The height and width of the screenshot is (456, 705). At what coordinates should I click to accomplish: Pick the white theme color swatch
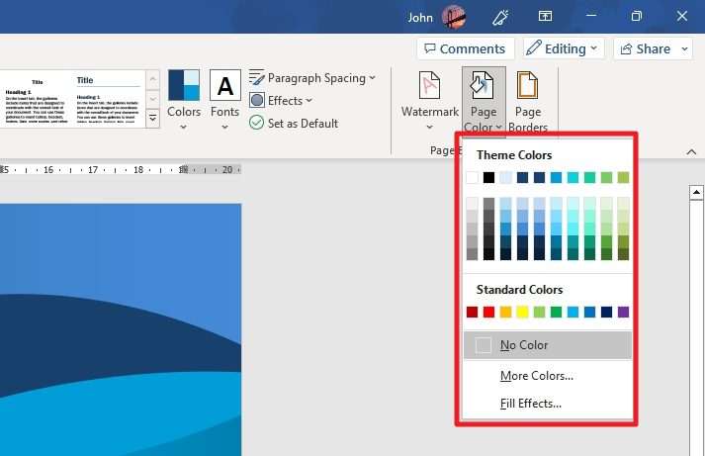472,178
